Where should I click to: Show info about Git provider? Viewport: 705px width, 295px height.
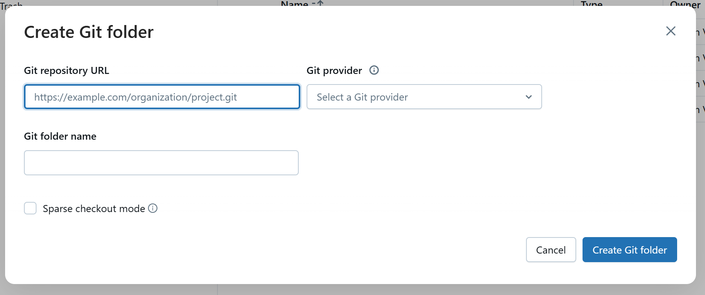374,70
